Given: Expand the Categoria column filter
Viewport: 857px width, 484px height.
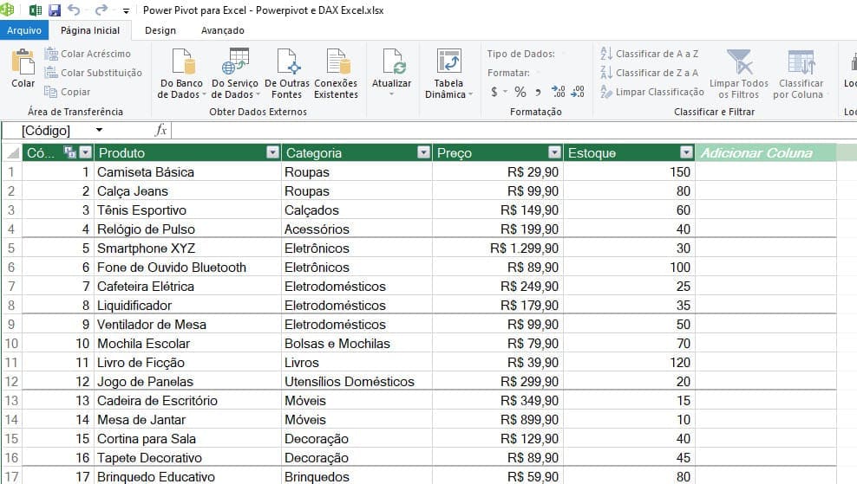Looking at the screenshot, I should pos(423,153).
